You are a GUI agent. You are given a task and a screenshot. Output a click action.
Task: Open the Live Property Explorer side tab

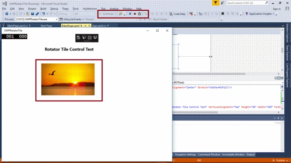click(x=287, y=75)
